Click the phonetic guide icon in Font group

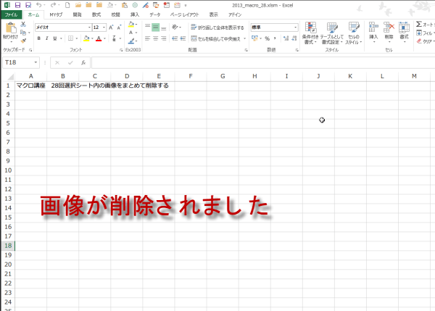(x=114, y=38)
